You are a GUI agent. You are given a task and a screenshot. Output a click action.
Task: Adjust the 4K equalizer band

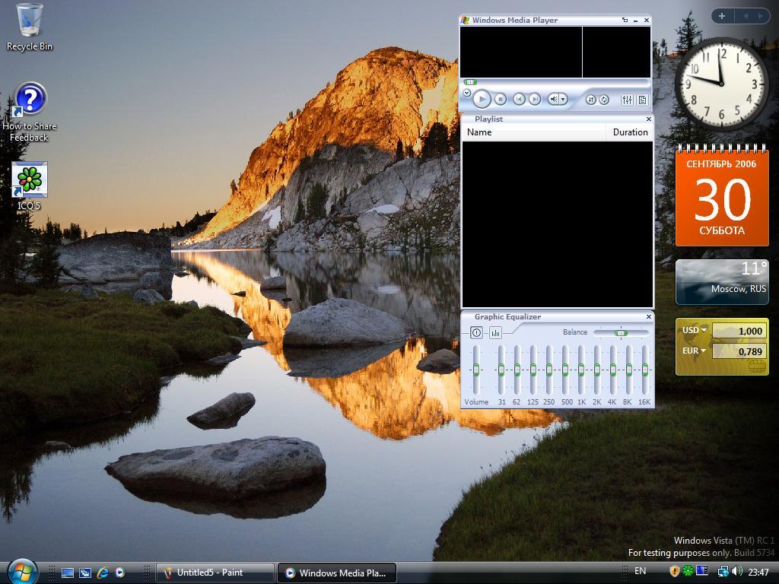[x=612, y=370]
